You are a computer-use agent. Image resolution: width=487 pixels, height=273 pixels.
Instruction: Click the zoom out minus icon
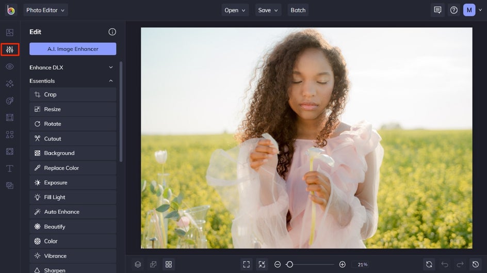278,264
